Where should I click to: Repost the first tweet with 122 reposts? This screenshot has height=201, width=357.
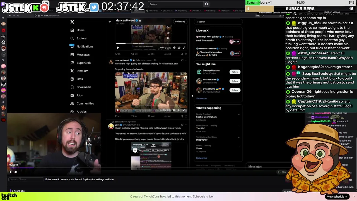pos(134,54)
